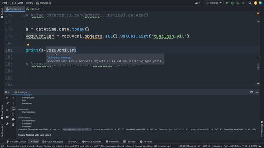Click the inspection warning triangle icon

tap(258, 14)
